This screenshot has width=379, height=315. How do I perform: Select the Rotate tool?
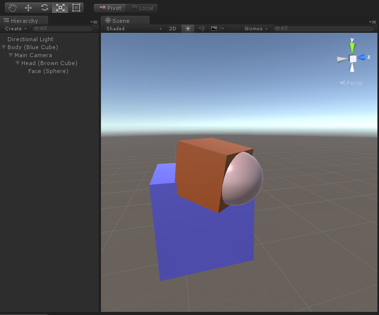[44, 8]
